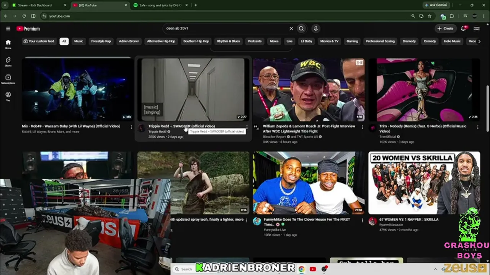The width and height of the screenshot is (490, 275).
Task: Open the Trippie Redd channel name link
Action: [x=157, y=132]
